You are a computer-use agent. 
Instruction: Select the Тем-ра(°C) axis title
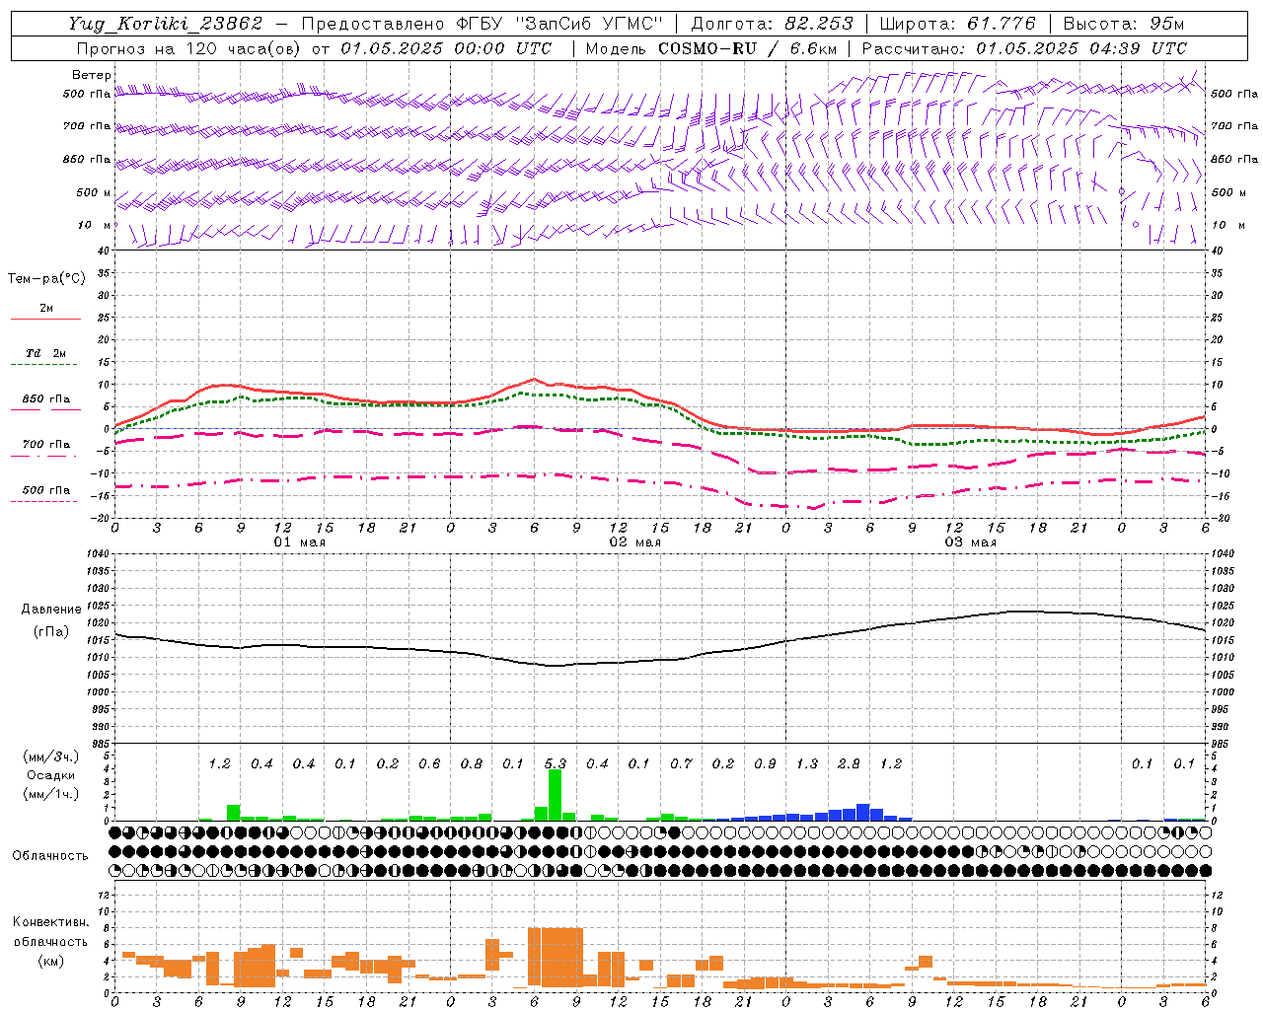pos(46,279)
